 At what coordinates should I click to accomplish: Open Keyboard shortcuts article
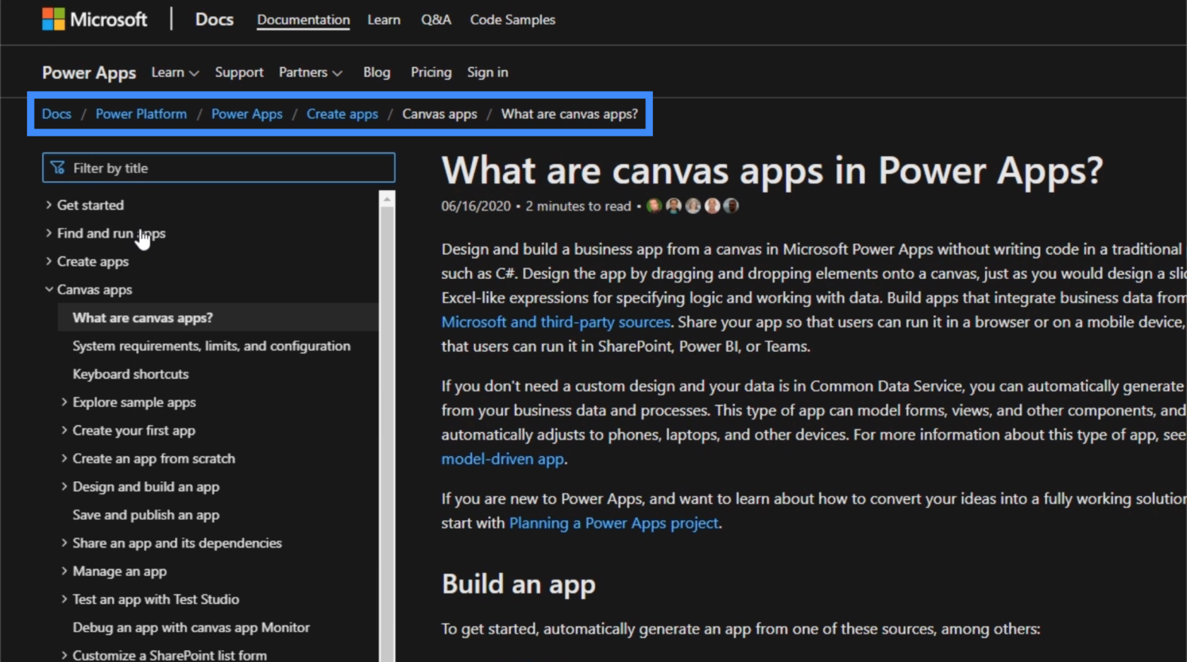coord(131,374)
